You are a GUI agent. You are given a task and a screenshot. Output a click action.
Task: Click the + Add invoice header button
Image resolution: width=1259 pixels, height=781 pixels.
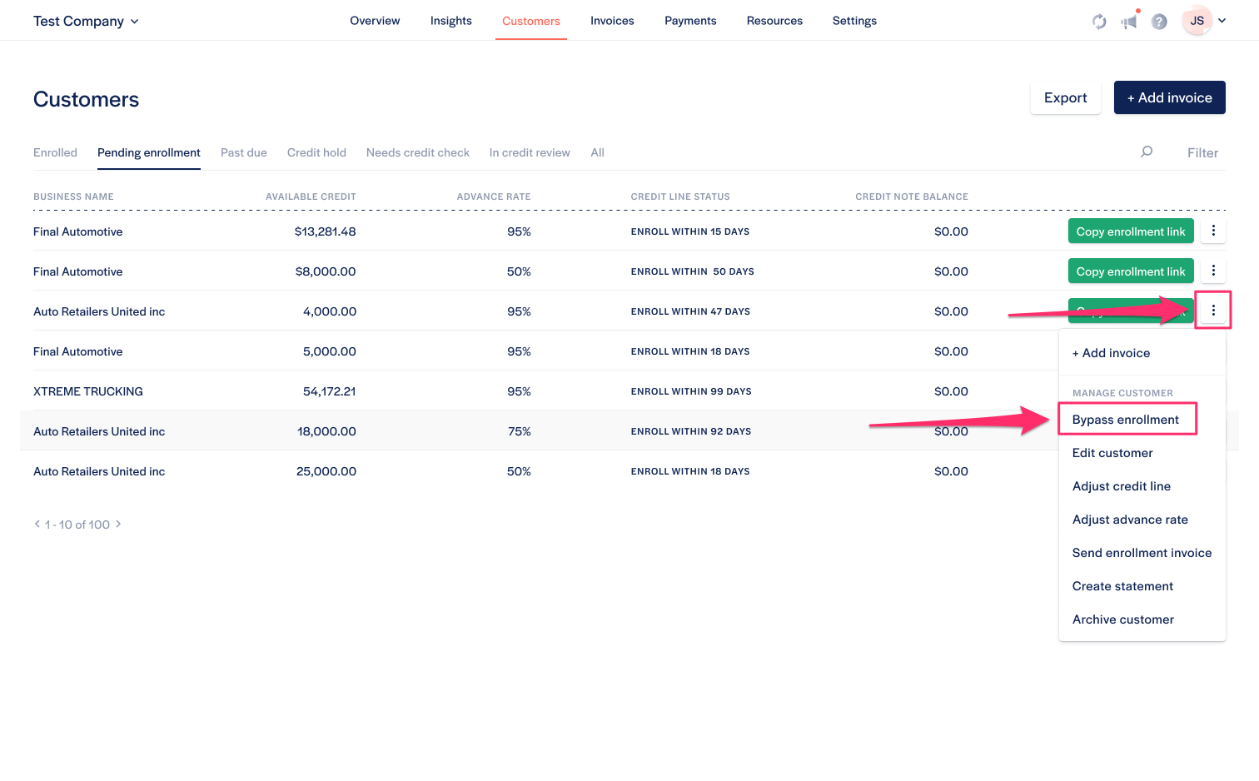point(1169,97)
